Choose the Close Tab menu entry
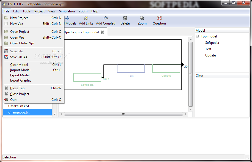252x162 pixels. [x=33, y=88]
